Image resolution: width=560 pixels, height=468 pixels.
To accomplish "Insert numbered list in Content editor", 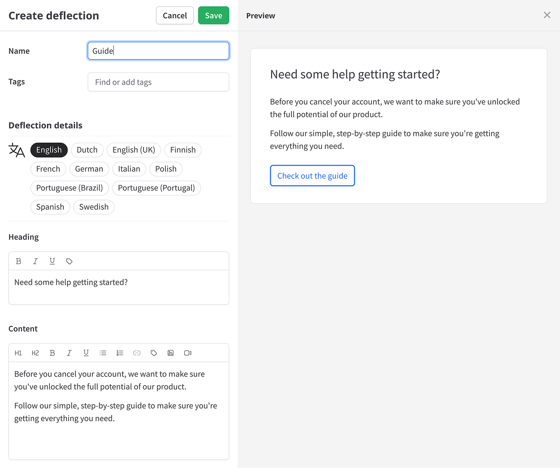I will pyautogui.click(x=120, y=353).
